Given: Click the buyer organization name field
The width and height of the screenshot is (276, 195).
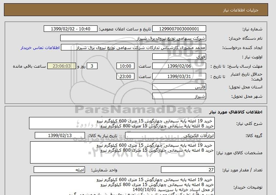Looking at the screenshot, I should pos(133,38).
